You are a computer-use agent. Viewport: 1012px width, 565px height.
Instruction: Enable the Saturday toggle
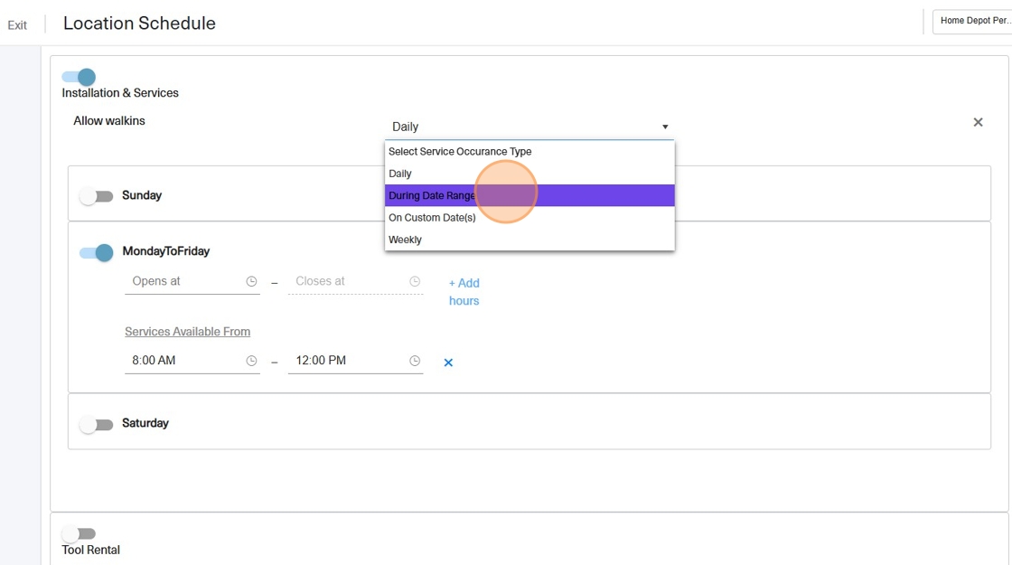pyautogui.click(x=96, y=424)
